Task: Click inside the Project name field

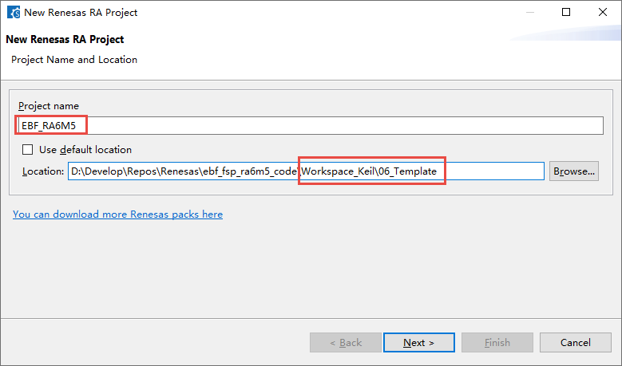Action: 311,126
